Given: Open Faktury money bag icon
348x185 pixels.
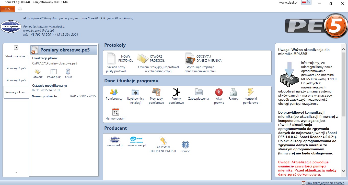Looking at the screenshot, I should click(233, 92).
